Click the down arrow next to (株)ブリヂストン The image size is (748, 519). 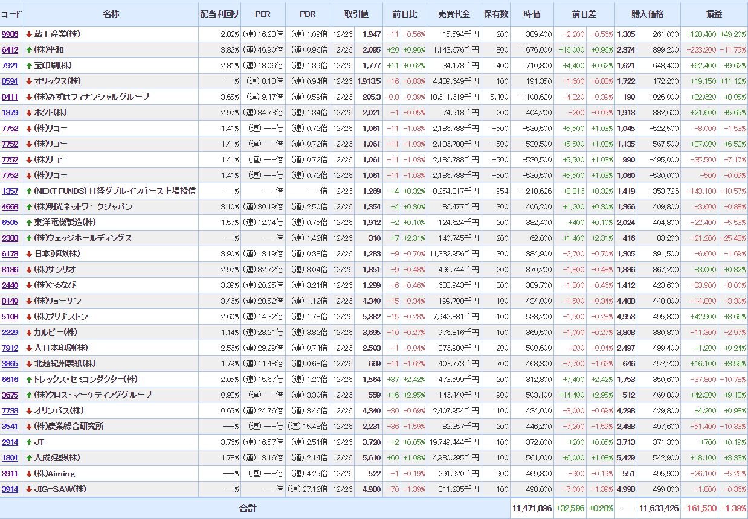tap(29, 317)
